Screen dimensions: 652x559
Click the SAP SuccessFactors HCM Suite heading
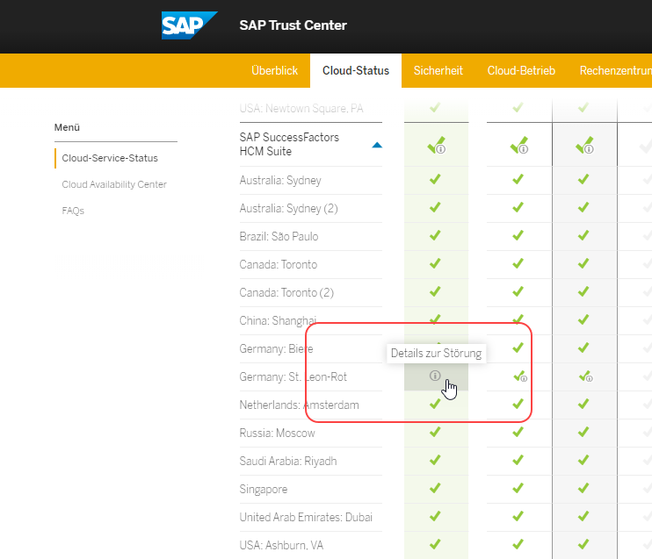[x=289, y=144]
